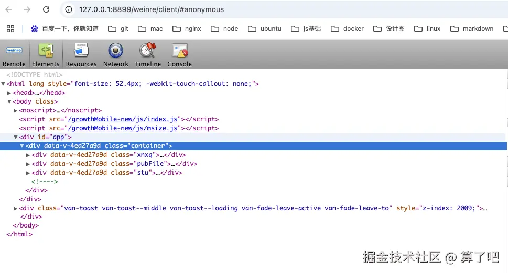Click the data-v-4ed27a9d attribute on stu div
The width and height of the screenshot is (508, 273).
tap(79, 173)
